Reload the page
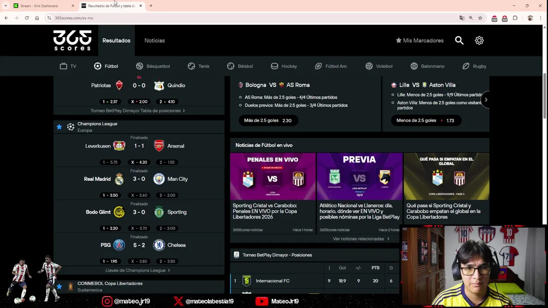This screenshot has width=548, height=308. [x=27, y=18]
